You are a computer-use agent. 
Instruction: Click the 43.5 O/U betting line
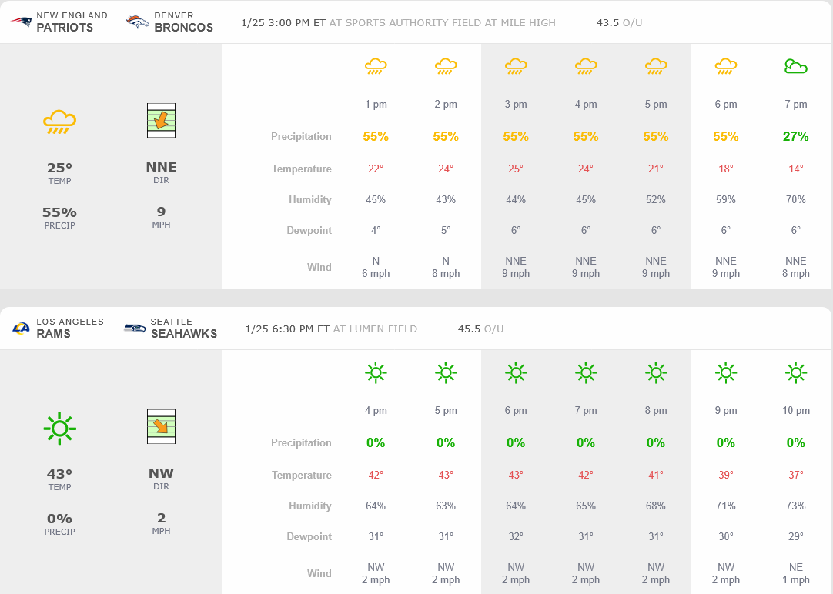pos(619,22)
